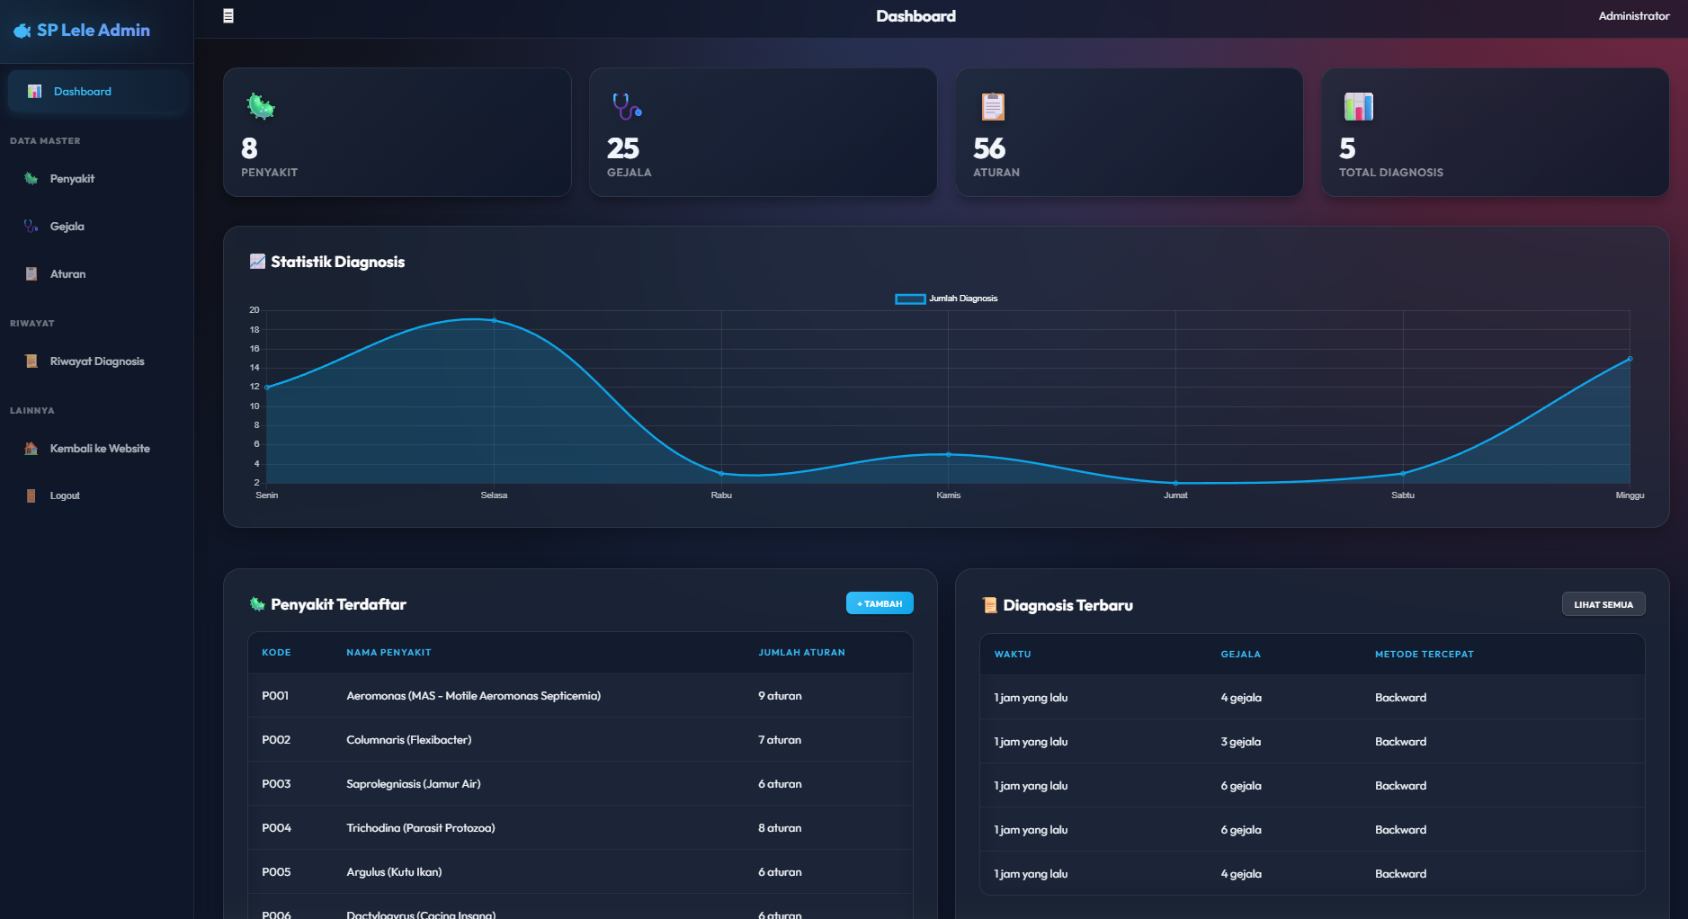This screenshot has width=1688, height=919.
Task: Select the Penyakit virus icon in the sidebar
Action: click(30, 178)
